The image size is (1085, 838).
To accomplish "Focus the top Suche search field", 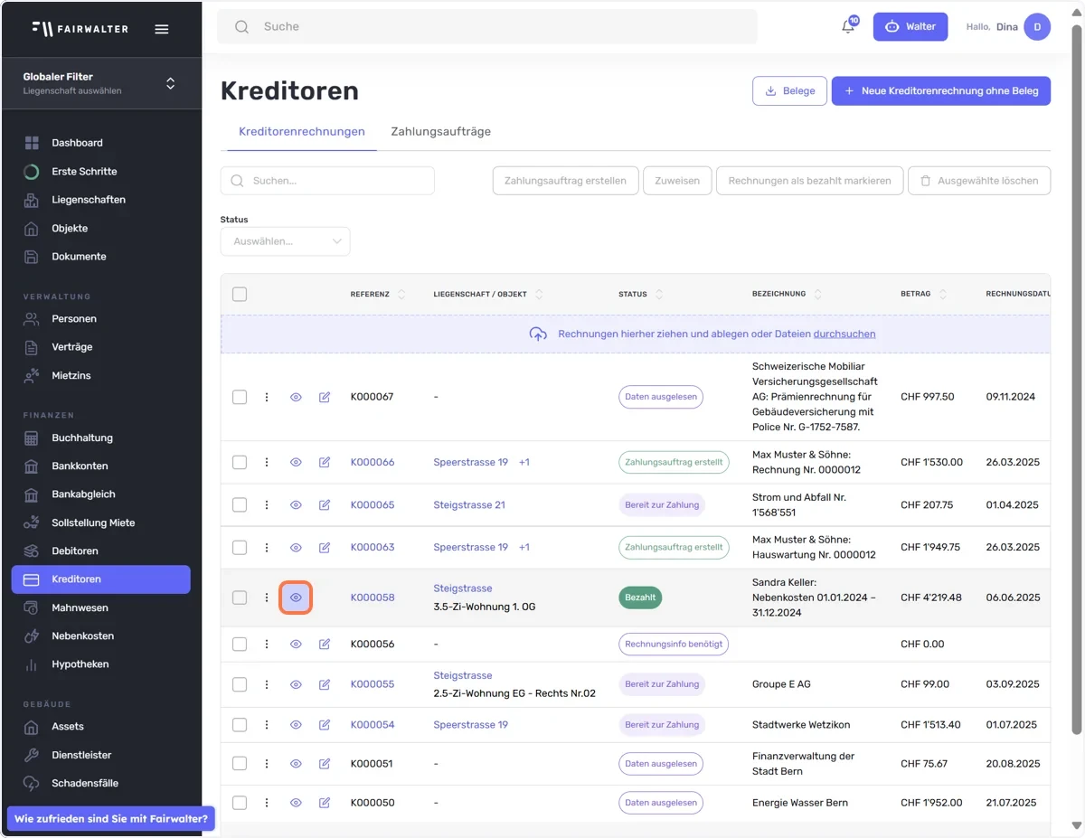I will click(x=487, y=27).
